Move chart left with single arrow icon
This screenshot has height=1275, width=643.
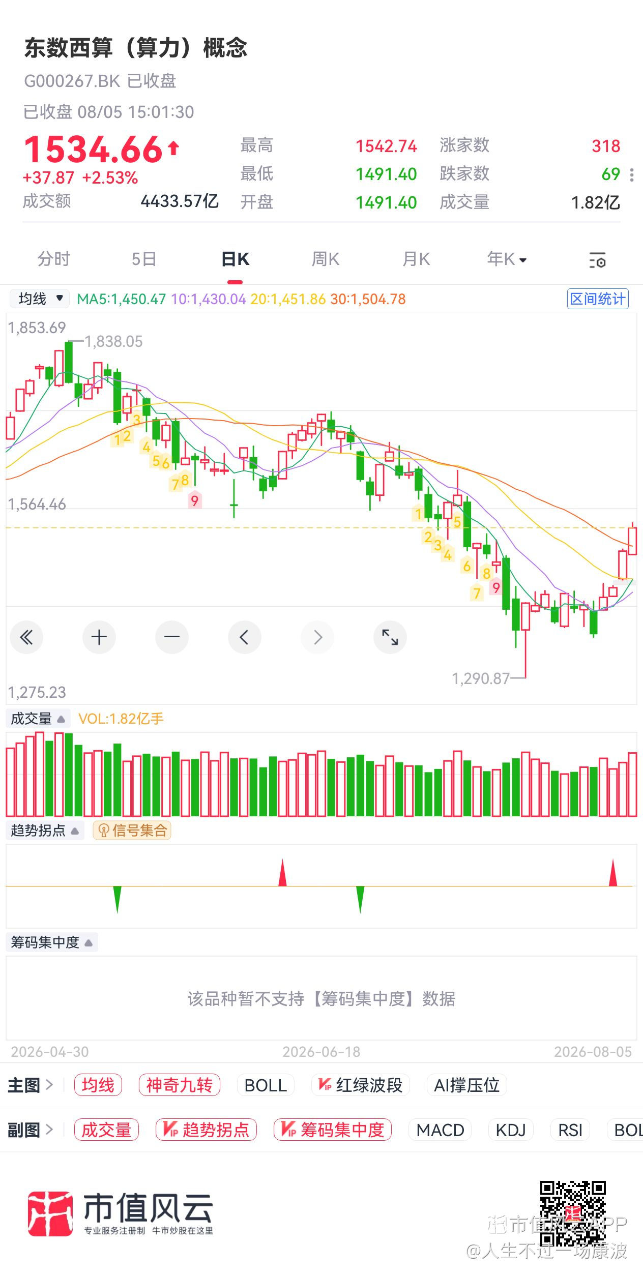[245, 637]
